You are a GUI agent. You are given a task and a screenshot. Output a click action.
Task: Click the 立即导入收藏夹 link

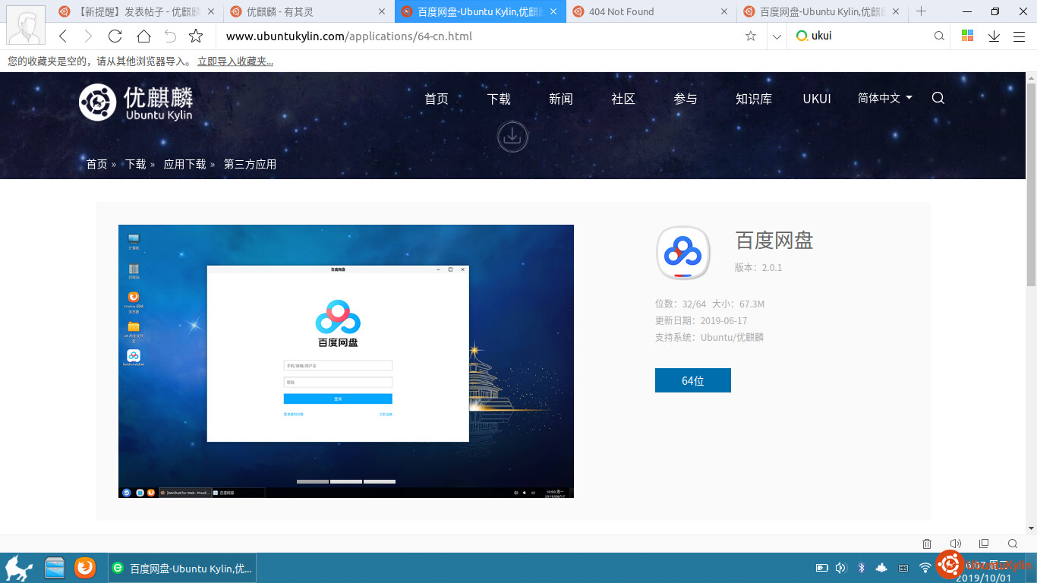pos(235,61)
